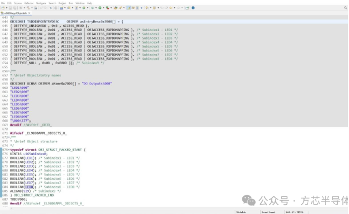
Task: Click the "DO Outputs\000" string on line 659
Action: pyautogui.click(x=97, y=83)
